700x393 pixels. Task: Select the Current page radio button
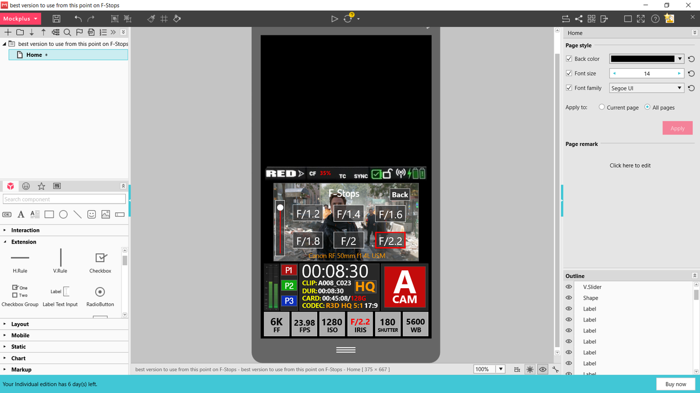point(602,107)
